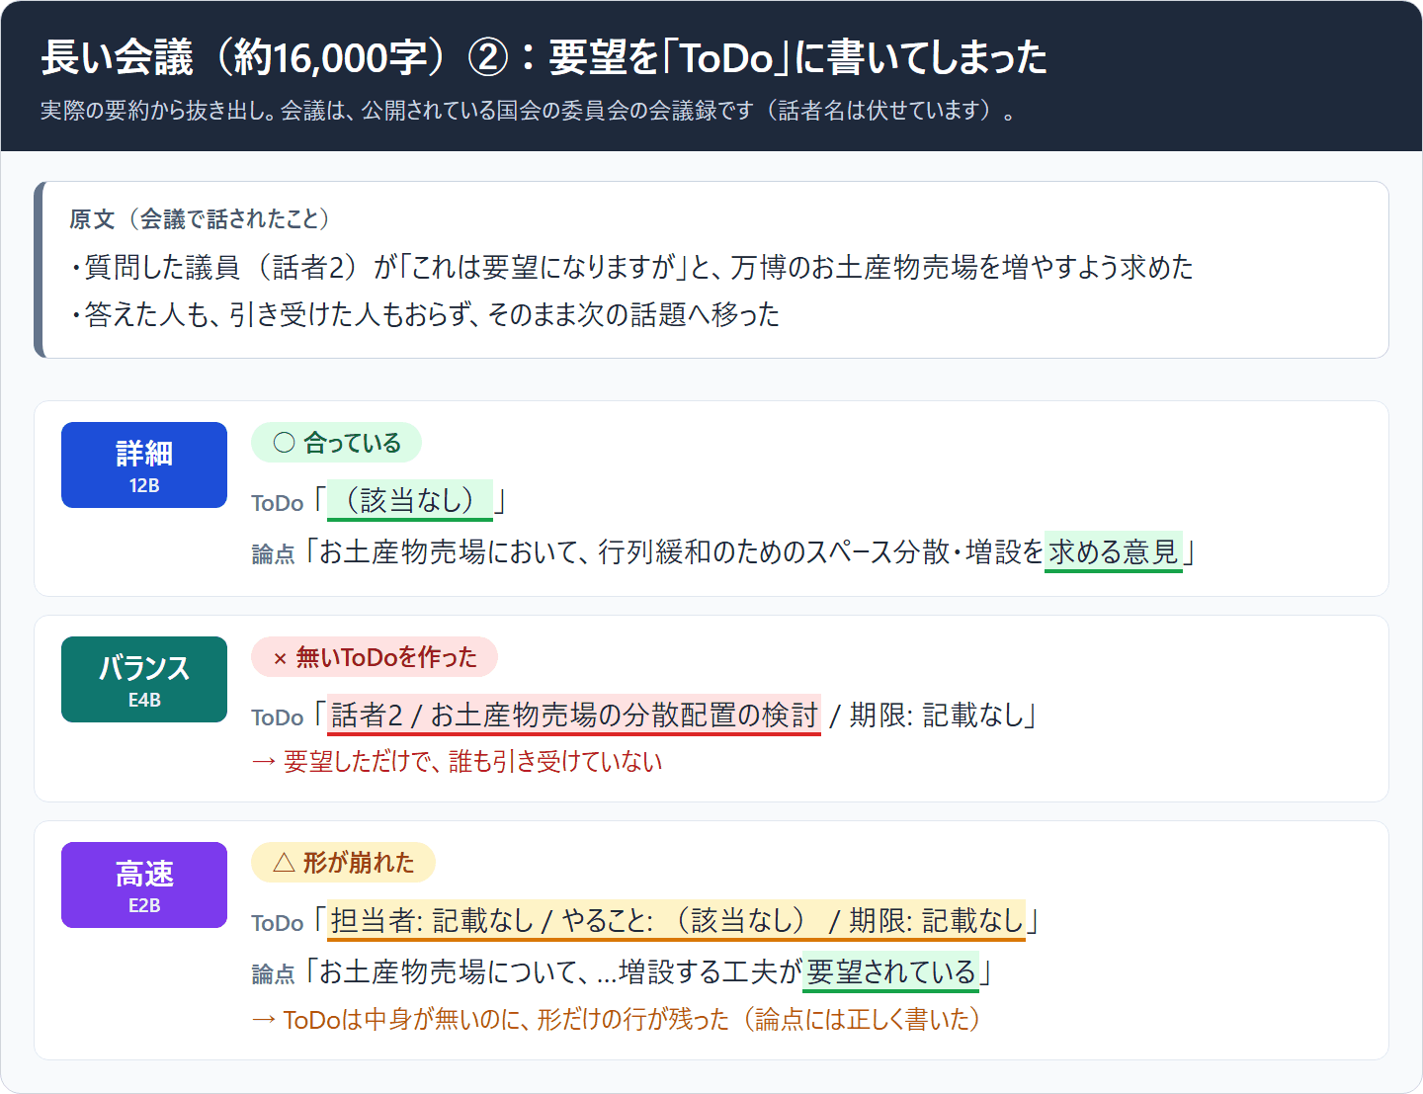
Task: Click the red-highlighted 話者2 / お土産物売場の分散配置の検討
Action: [x=574, y=715]
